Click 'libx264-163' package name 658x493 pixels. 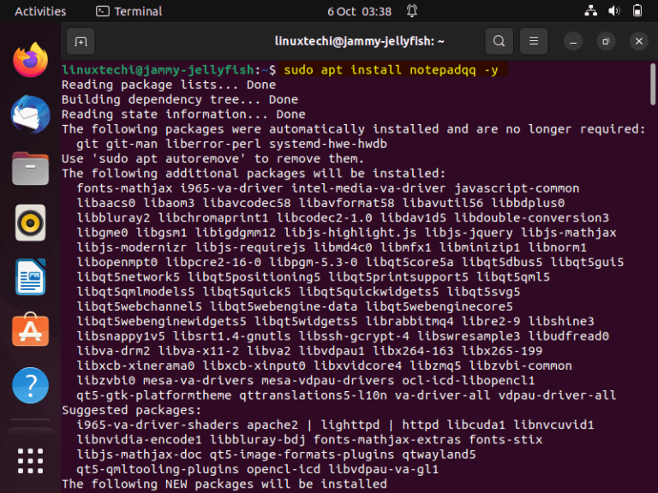tap(413, 351)
